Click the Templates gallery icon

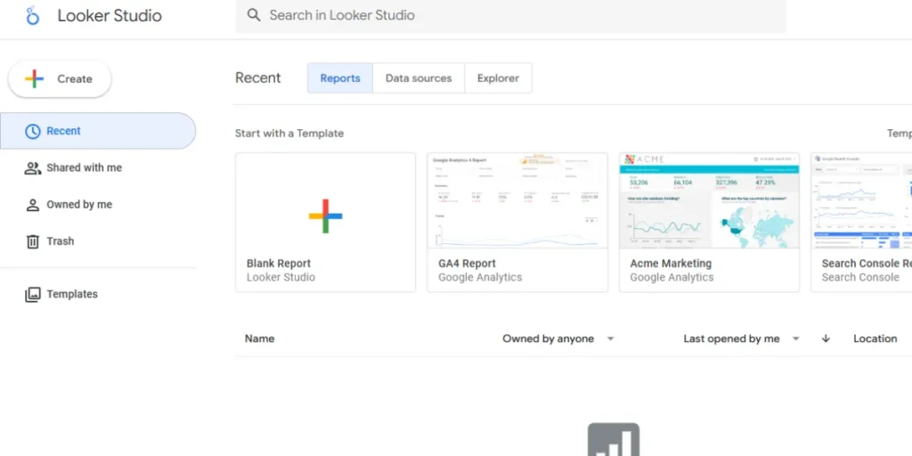(33, 294)
